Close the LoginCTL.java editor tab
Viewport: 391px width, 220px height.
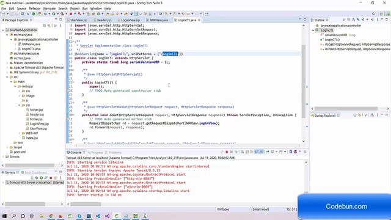199,20
